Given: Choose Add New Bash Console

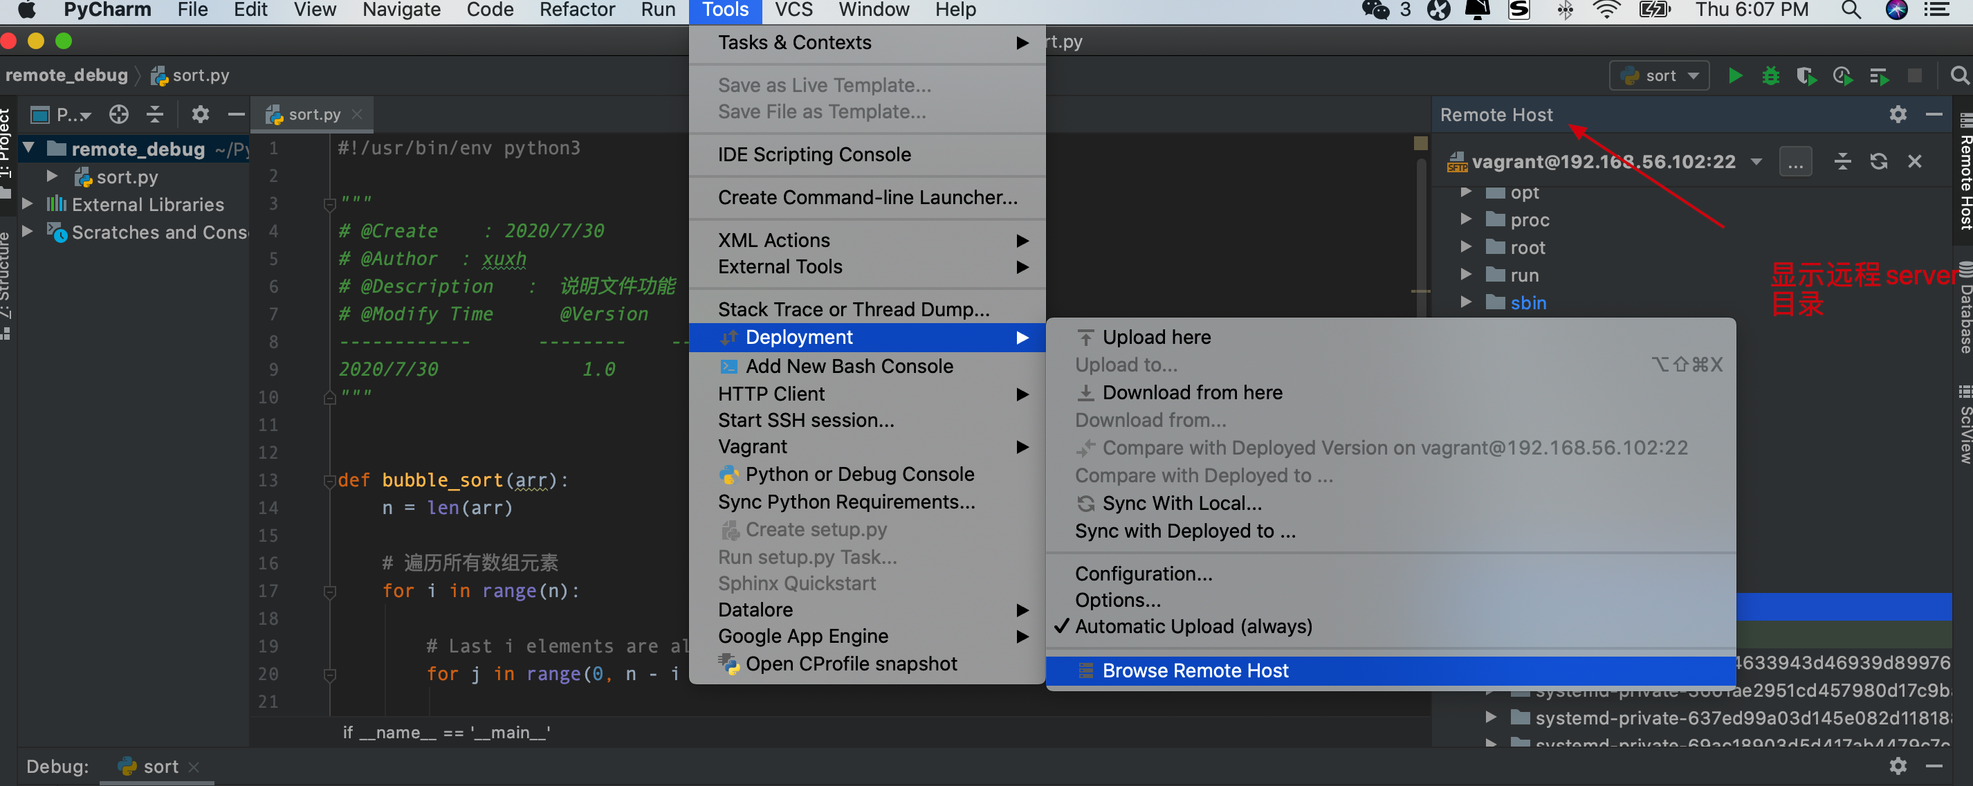Looking at the screenshot, I should (867, 365).
